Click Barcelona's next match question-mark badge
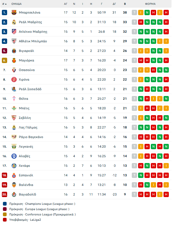The image size is (172, 225). click(x=134, y=12)
